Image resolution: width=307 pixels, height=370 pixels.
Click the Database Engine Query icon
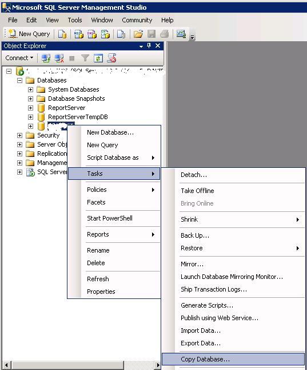[x=62, y=34]
